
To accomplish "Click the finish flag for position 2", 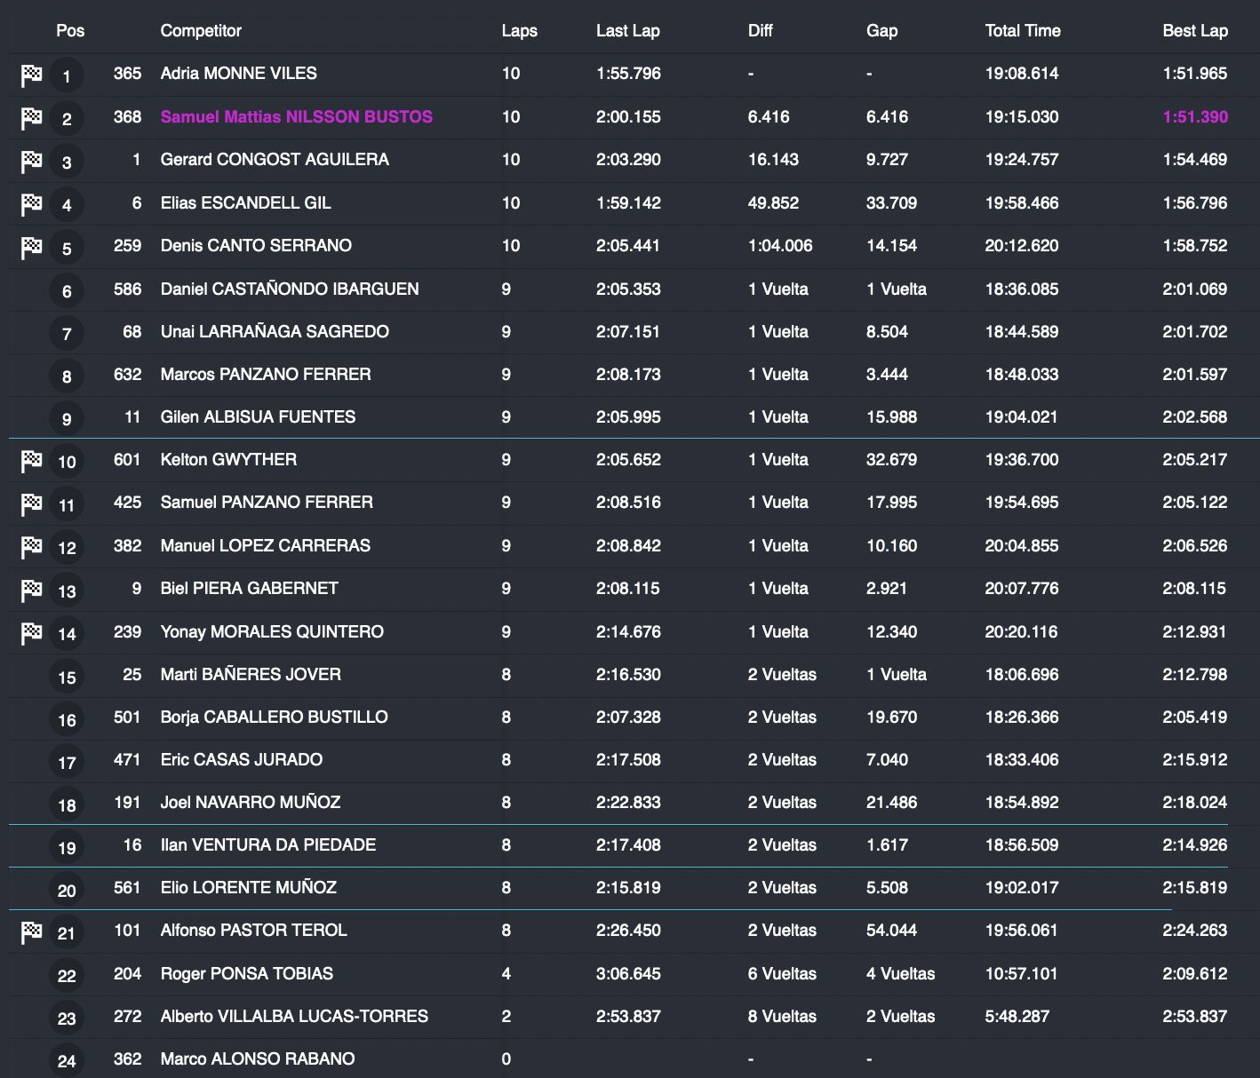I will (32, 117).
